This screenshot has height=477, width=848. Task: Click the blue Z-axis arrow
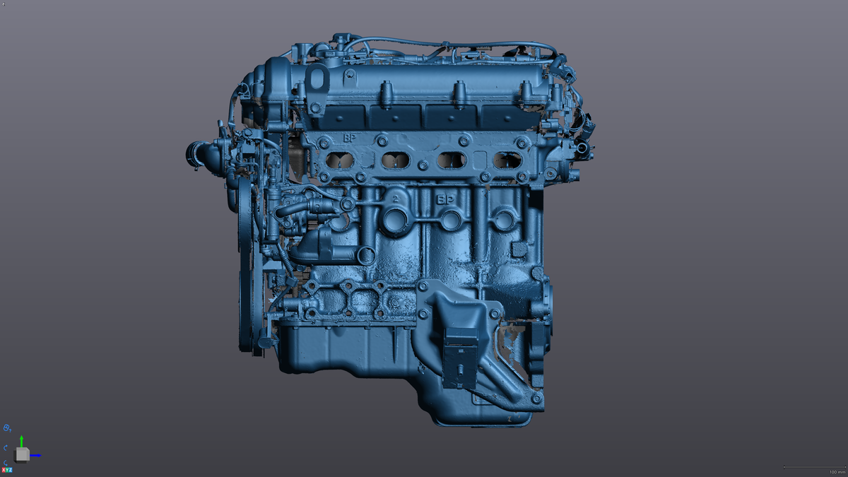click(x=35, y=455)
